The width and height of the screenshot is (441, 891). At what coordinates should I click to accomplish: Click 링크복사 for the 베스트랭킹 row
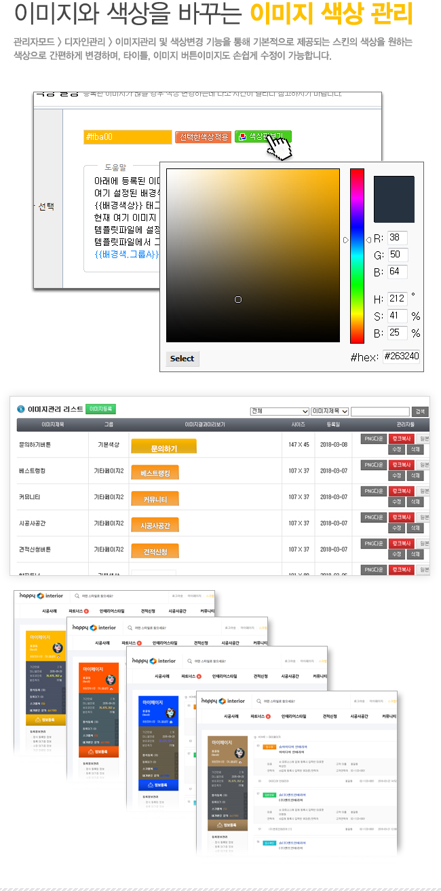401,465
